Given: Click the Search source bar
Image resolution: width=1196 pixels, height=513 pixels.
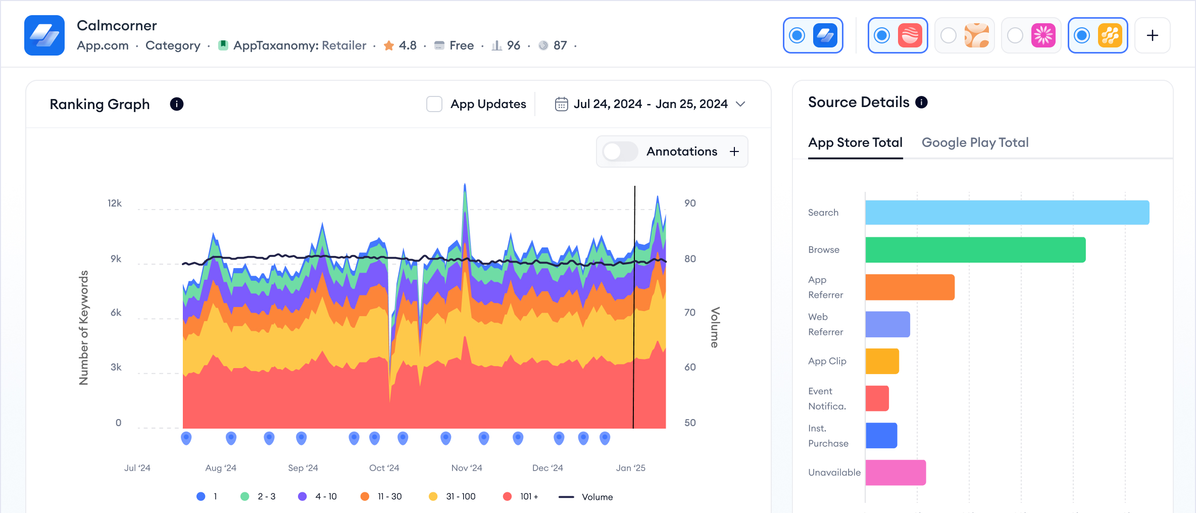Looking at the screenshot, I should pos(1008,213).
